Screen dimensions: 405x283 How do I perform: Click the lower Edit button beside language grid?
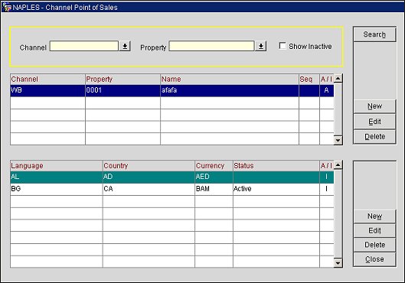click(x=374, y=230)
